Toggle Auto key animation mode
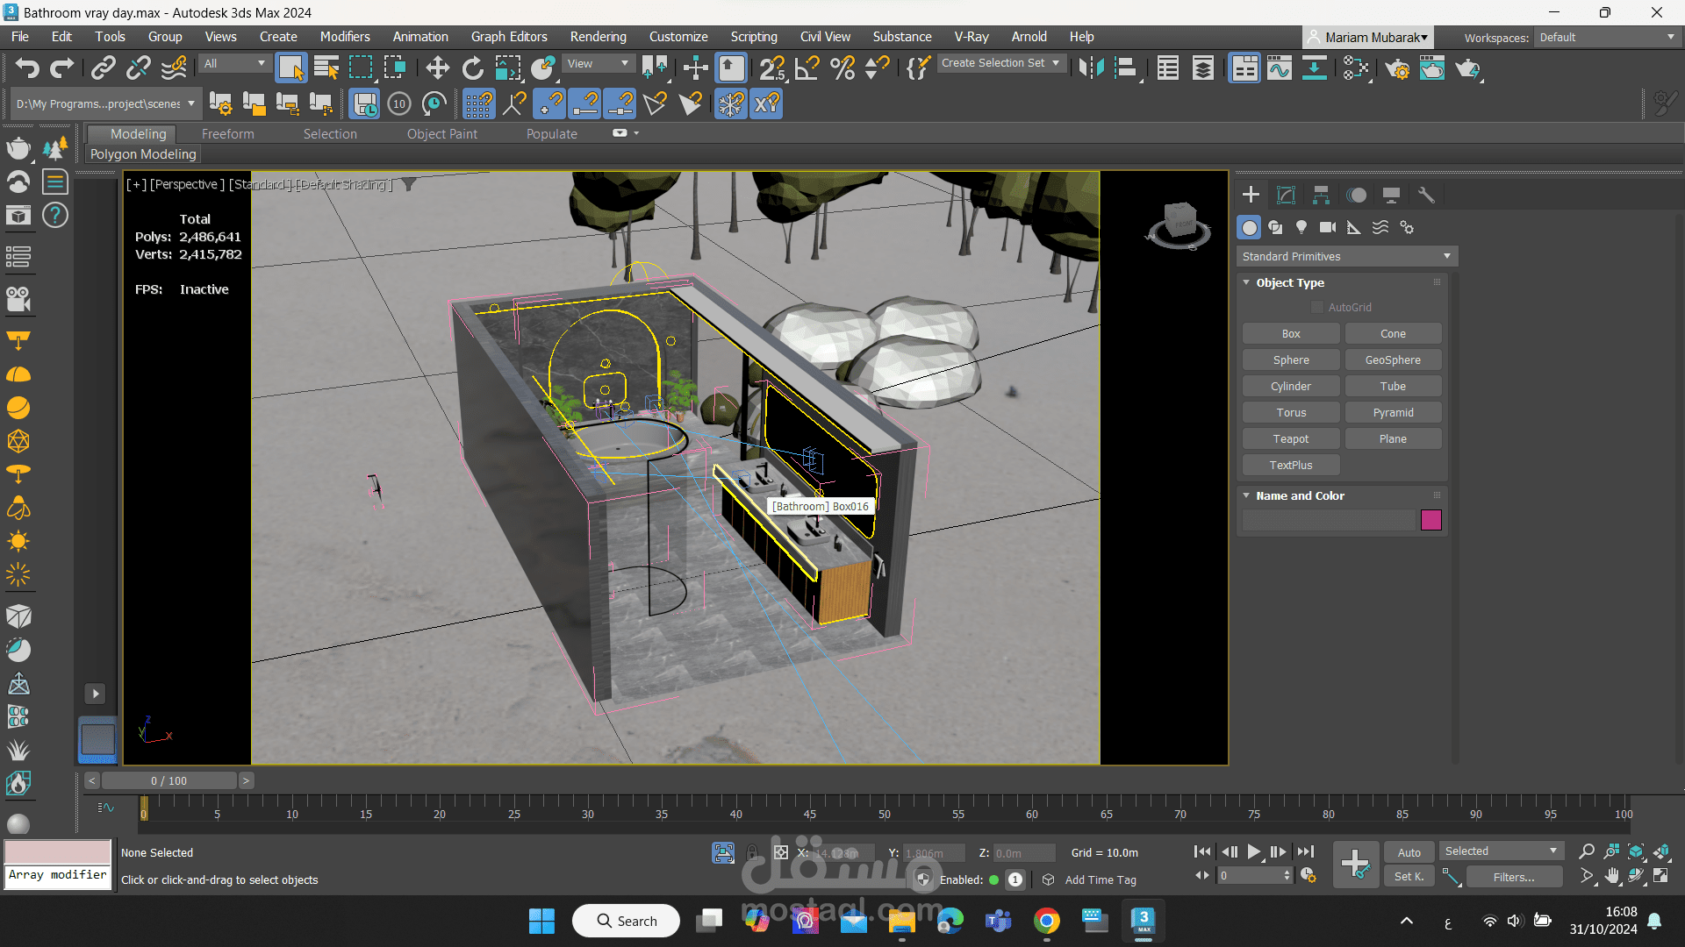 tap(1409, 852)
